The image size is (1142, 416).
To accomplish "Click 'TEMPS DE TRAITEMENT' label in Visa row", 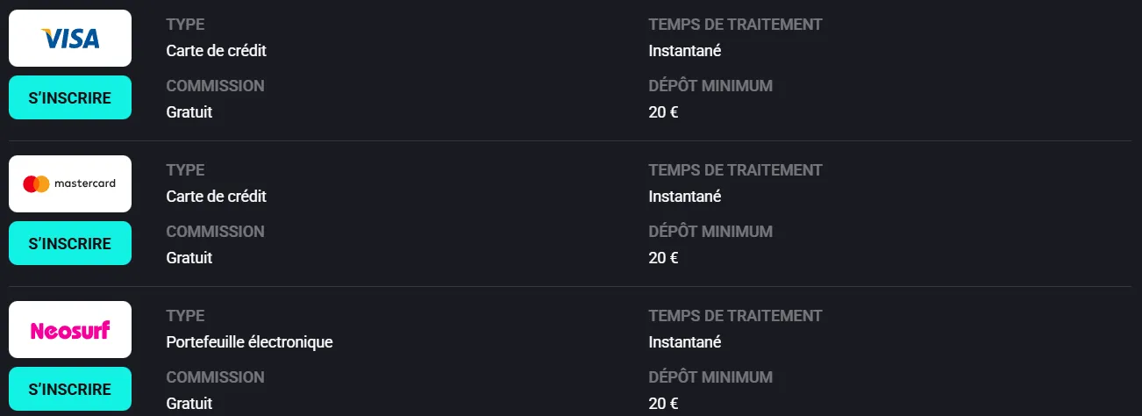I will (735, 25).
